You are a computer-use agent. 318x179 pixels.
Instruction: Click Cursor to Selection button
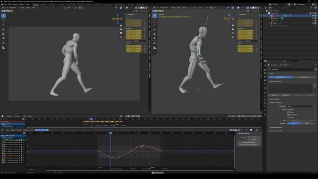pos(249,142)
